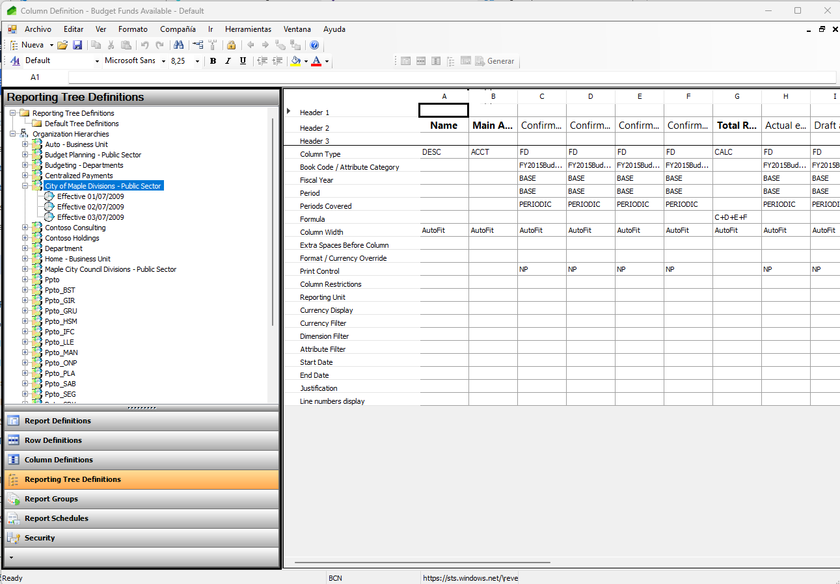Click the horizontal scrollbar under the grid
Viewport: 840px width, 584px height.
[x=422, y=563]
